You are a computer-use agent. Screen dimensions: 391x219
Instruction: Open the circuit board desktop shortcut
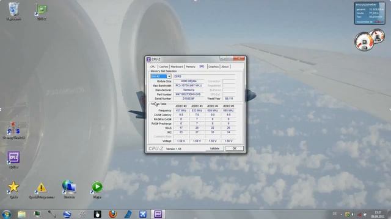(42, 12)
